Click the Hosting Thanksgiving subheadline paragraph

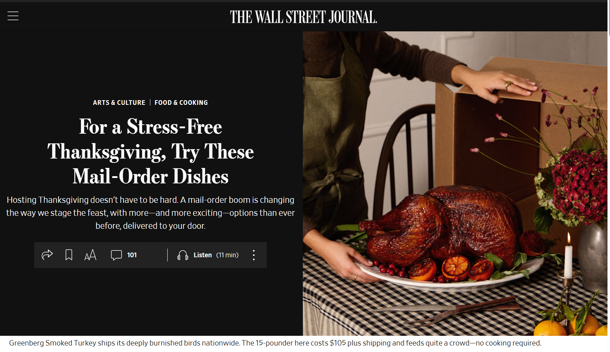coord(151,213)
